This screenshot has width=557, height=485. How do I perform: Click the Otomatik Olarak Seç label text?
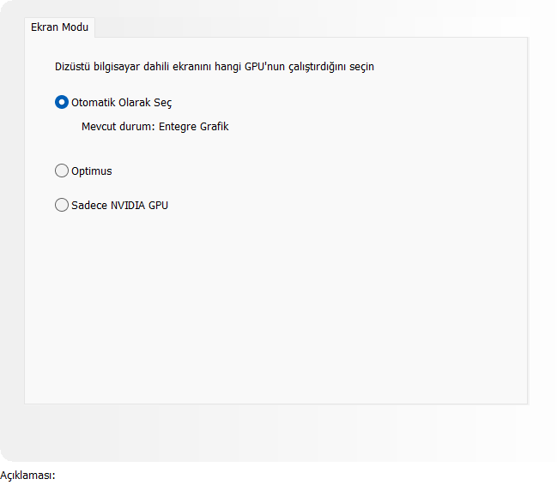[122, 103]
